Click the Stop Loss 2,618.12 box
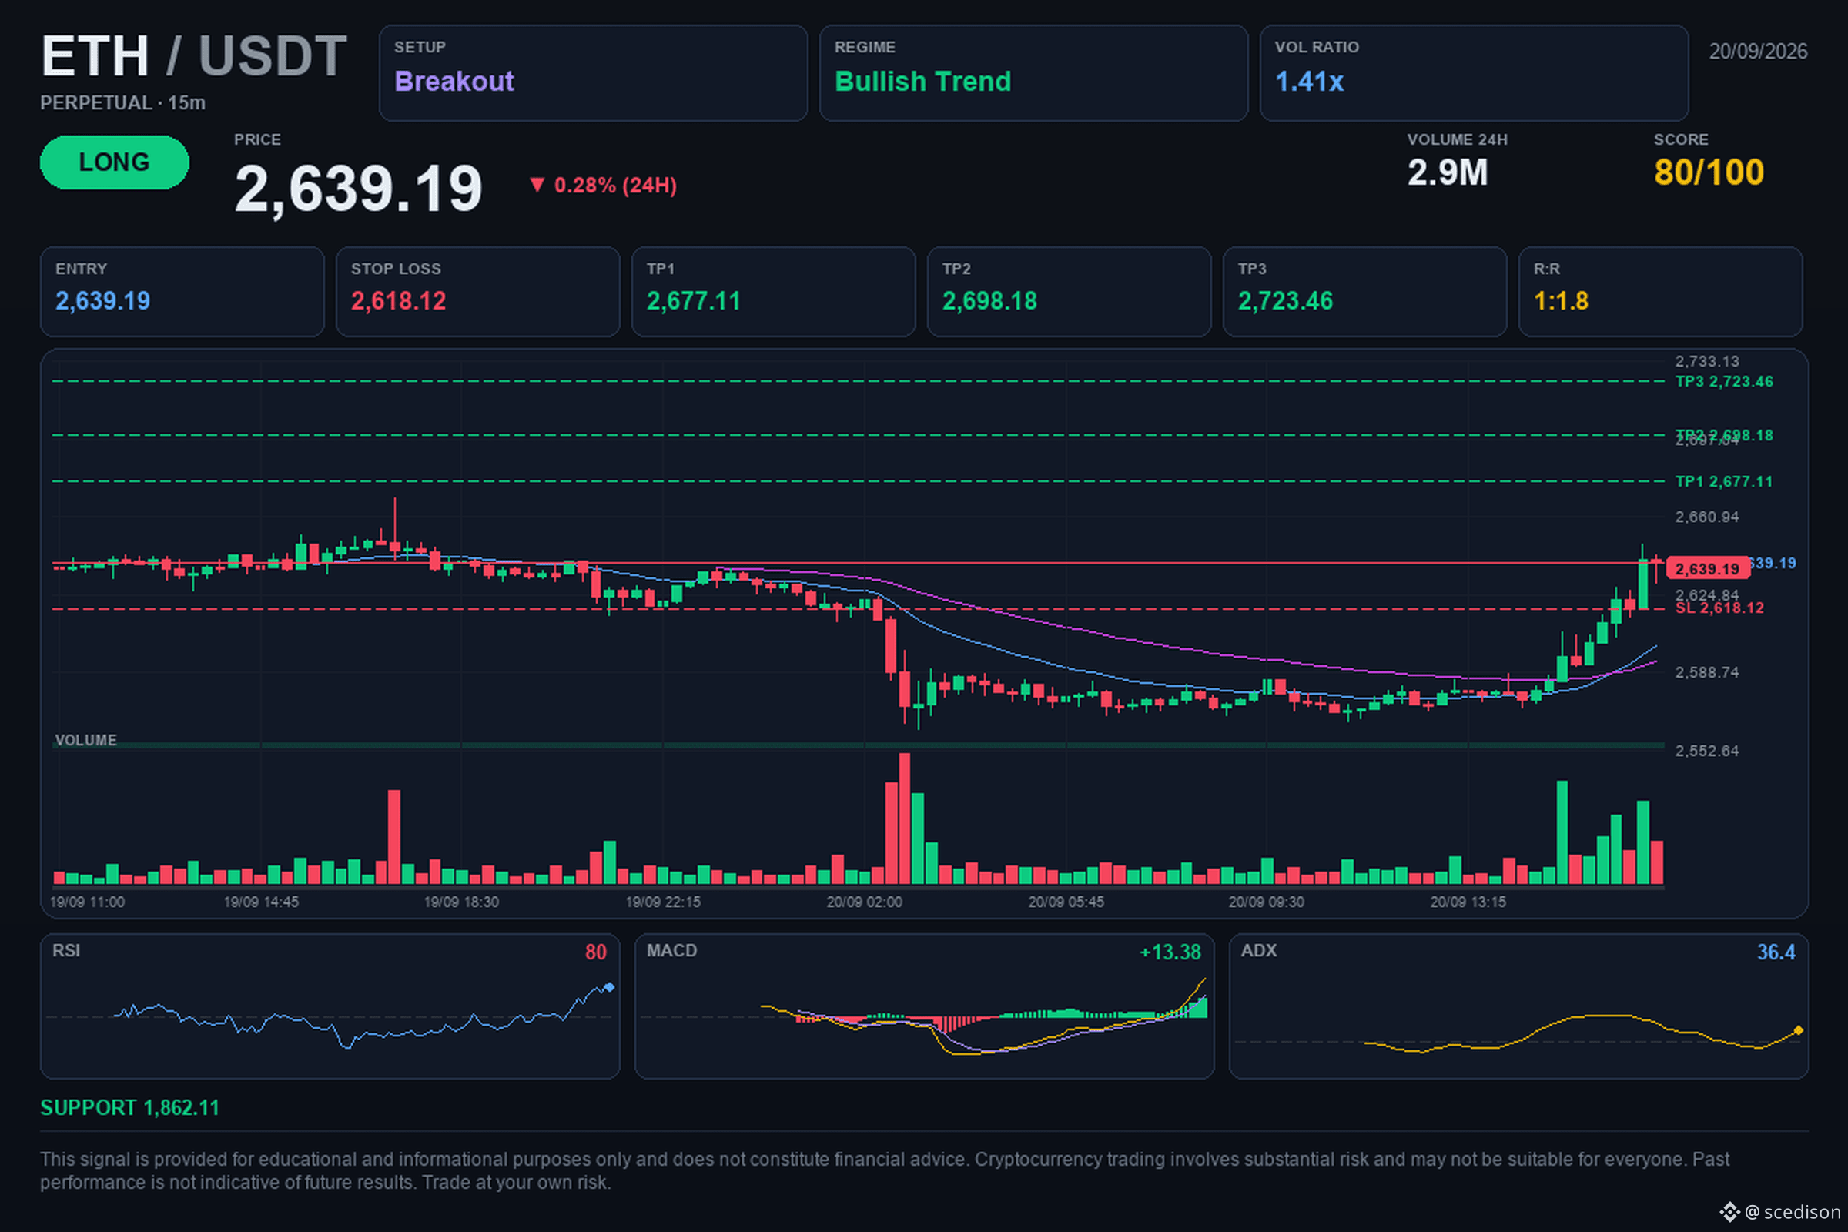This screenshot has height=1232, width=1848. coord(477,292)
